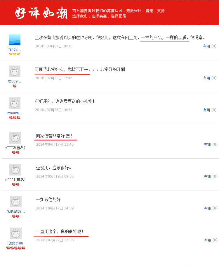Click the review text 商家信誉非常好 赞
The height and width of the screenshot is (265, 219).
point(54,136)
